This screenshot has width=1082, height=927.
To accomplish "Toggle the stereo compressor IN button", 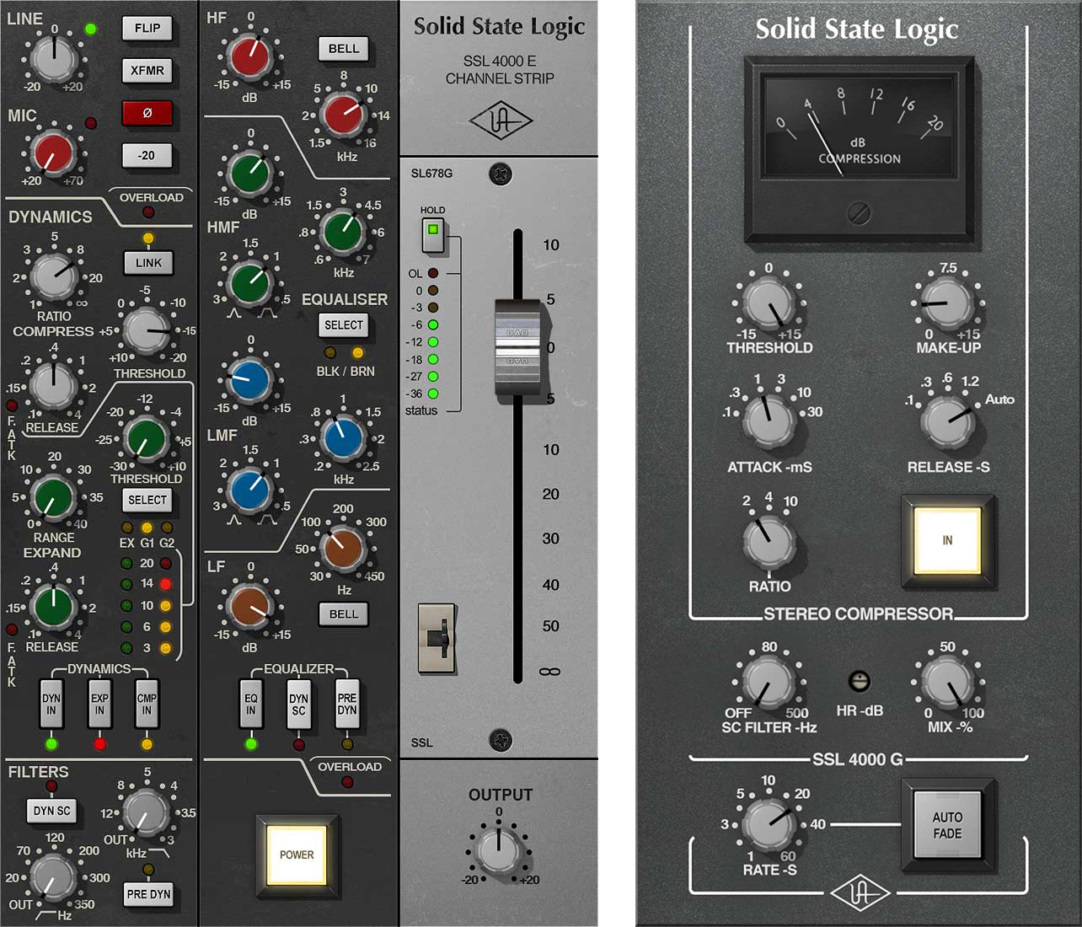I will pyautogui.click(x=947, y=540).
